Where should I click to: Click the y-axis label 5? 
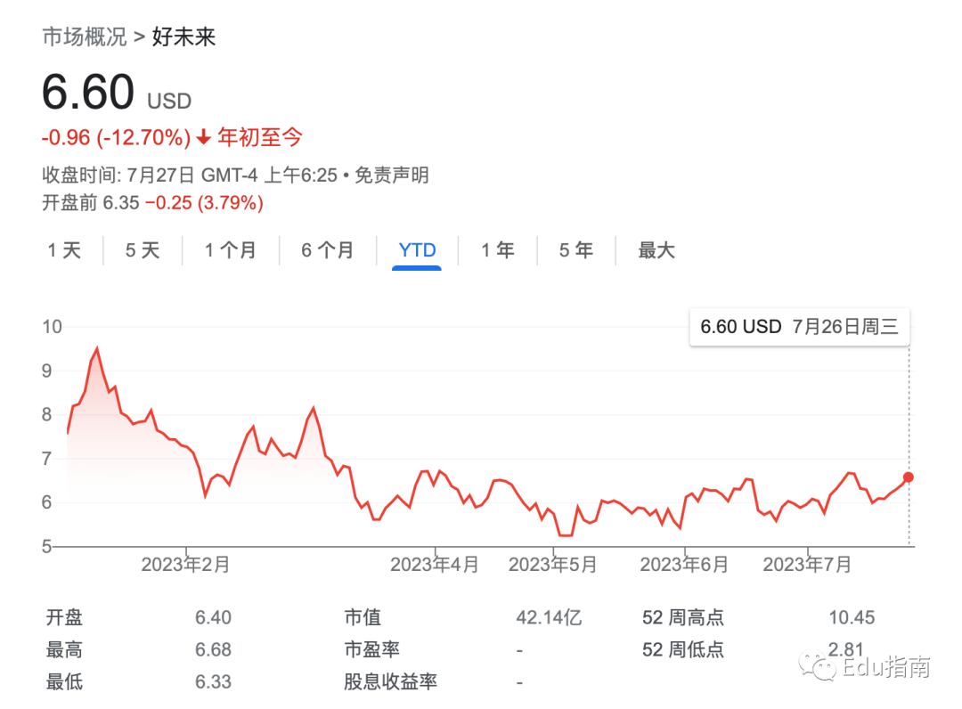tap(46, 547)
